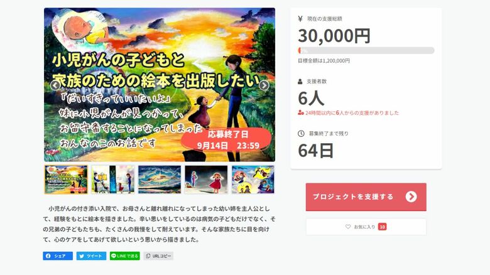This screenshot has height=275, width=490.
Task: Select second thumbnail with bicycle scene
Action: click(x=113, y=180)
